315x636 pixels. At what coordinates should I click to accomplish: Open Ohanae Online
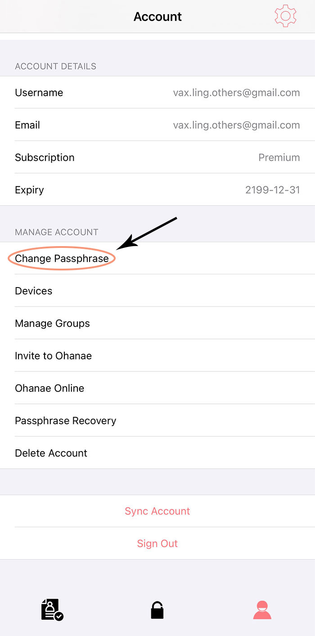tap(157, 388)
